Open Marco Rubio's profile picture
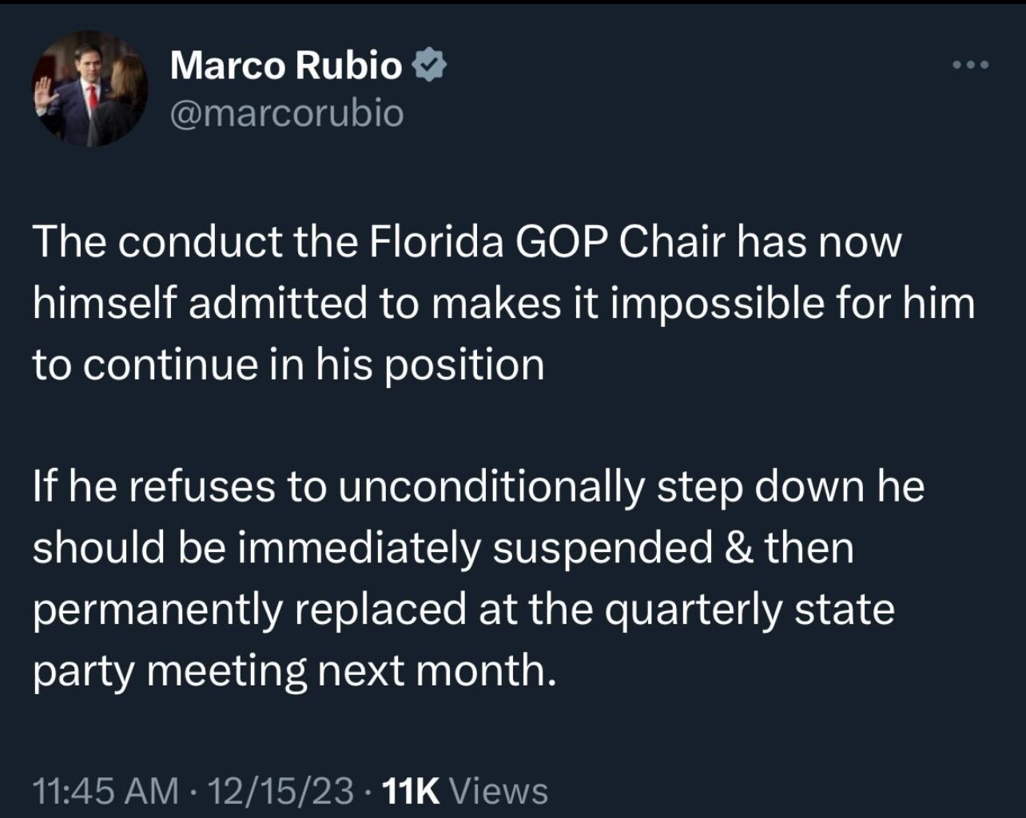 point(90,89)
